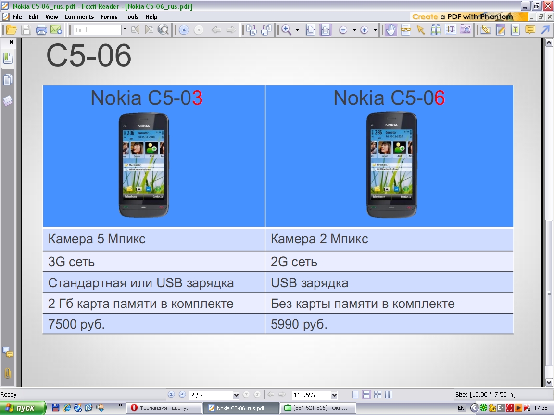The image size is (554, 415).
Task: Click the EN language indicator
Action: [461, 408]
